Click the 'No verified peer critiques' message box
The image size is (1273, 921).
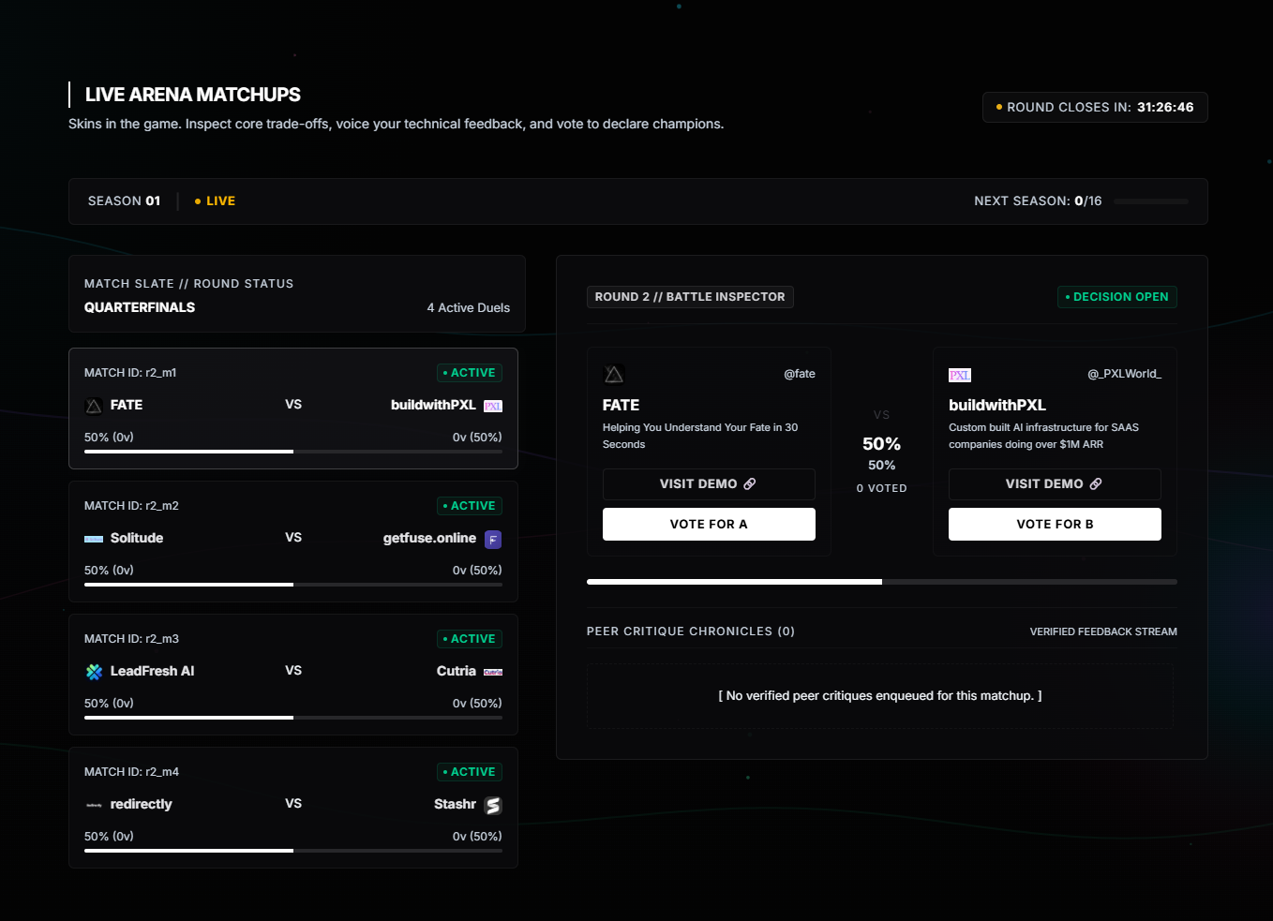click(880, 696)
